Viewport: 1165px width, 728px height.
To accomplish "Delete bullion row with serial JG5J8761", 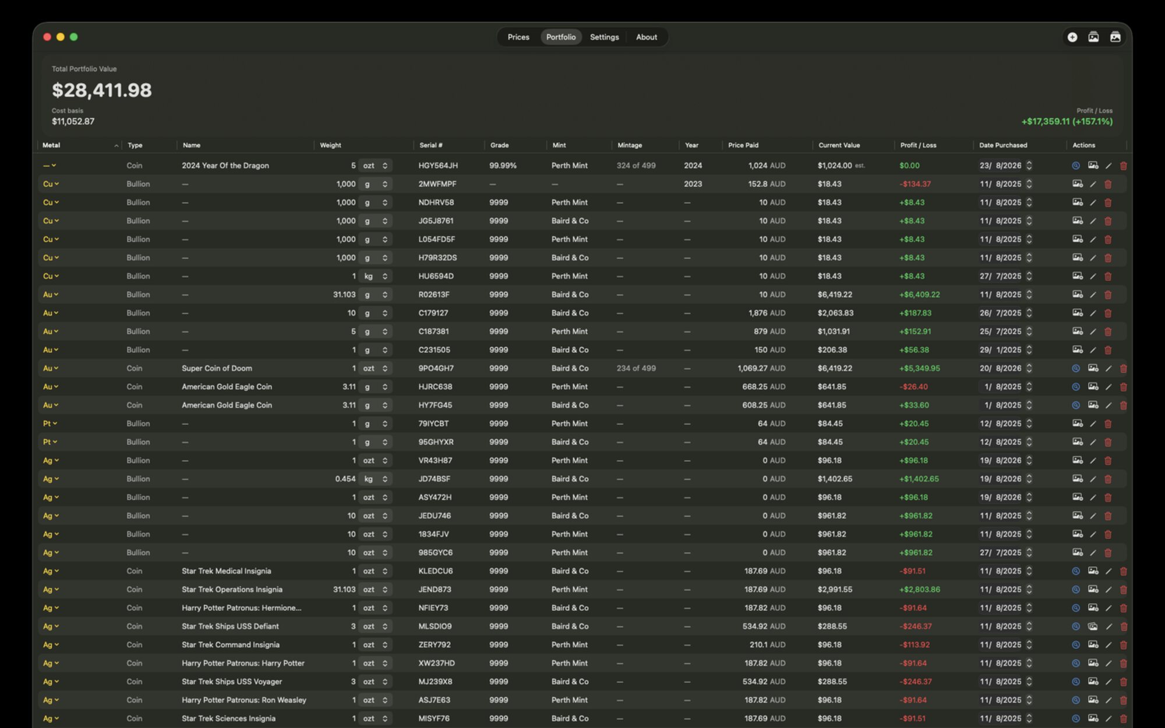I will click(x=1108, y=221).
